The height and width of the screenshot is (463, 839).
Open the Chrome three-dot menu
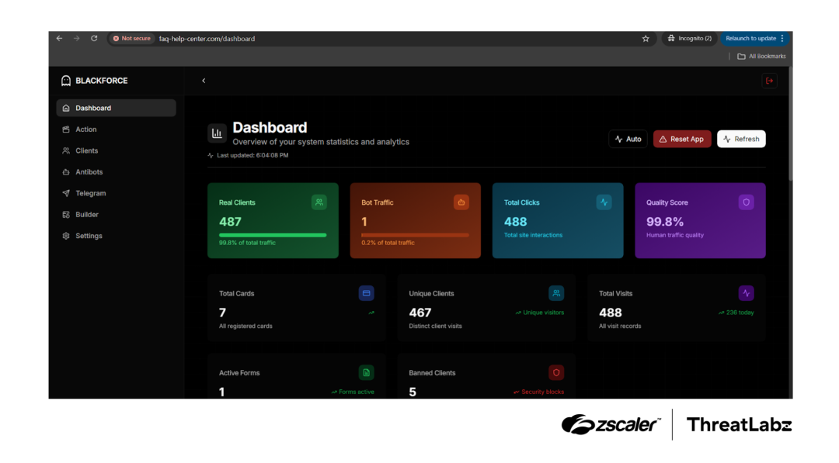[x=781, y=38]
